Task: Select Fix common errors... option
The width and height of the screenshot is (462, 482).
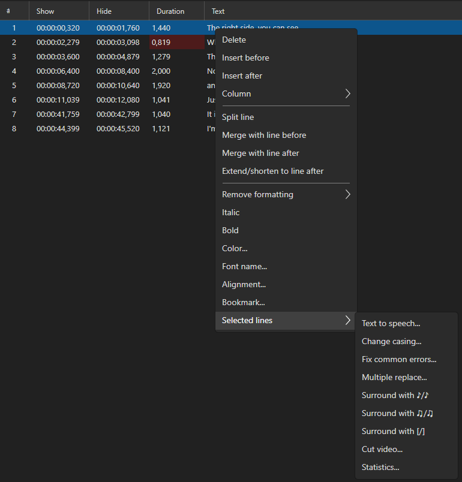Action: [x=399, y=360]
